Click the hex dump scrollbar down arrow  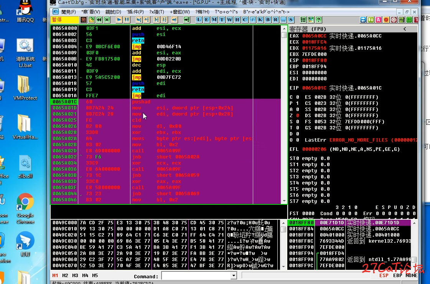point(283,266)
